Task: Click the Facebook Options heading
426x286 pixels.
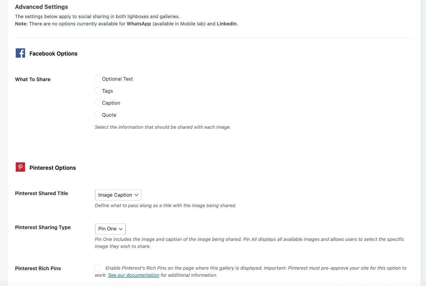Action: tap(53, 54)
